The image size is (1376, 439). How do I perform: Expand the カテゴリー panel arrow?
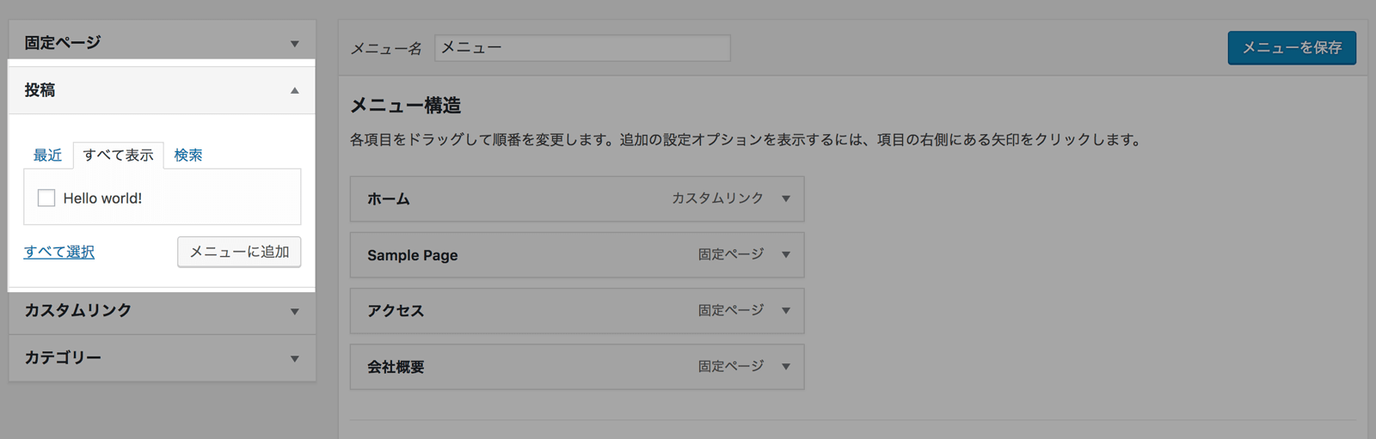tap(295, 359)
